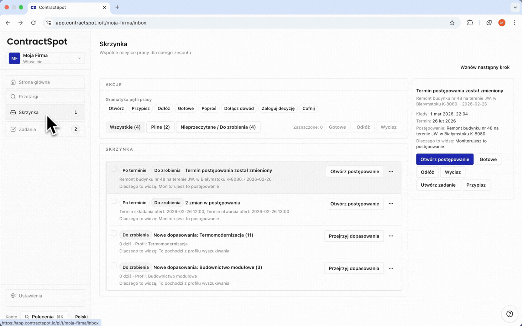Open Polecenia command palette

click(44, 317)
